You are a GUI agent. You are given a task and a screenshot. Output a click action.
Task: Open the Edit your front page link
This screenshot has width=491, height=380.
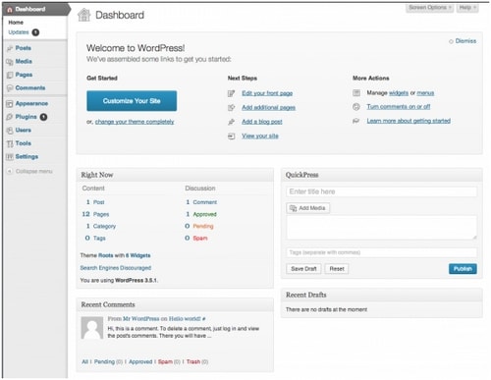click(x=267, y=93)
